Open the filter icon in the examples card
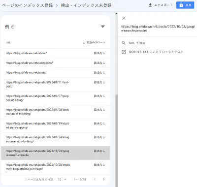 coord(103,27)
